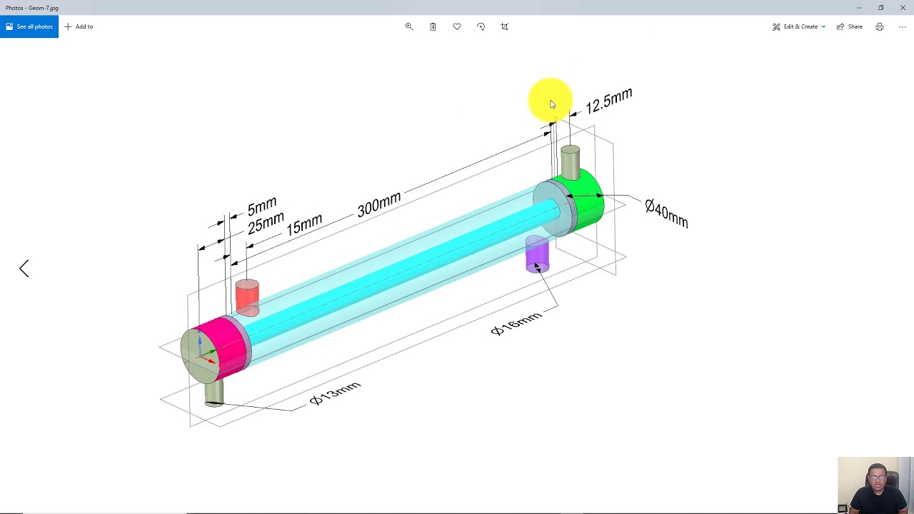Open the See more ellipsis menu
The height and width of the screenshot is (514, 914).
point(903,26)
